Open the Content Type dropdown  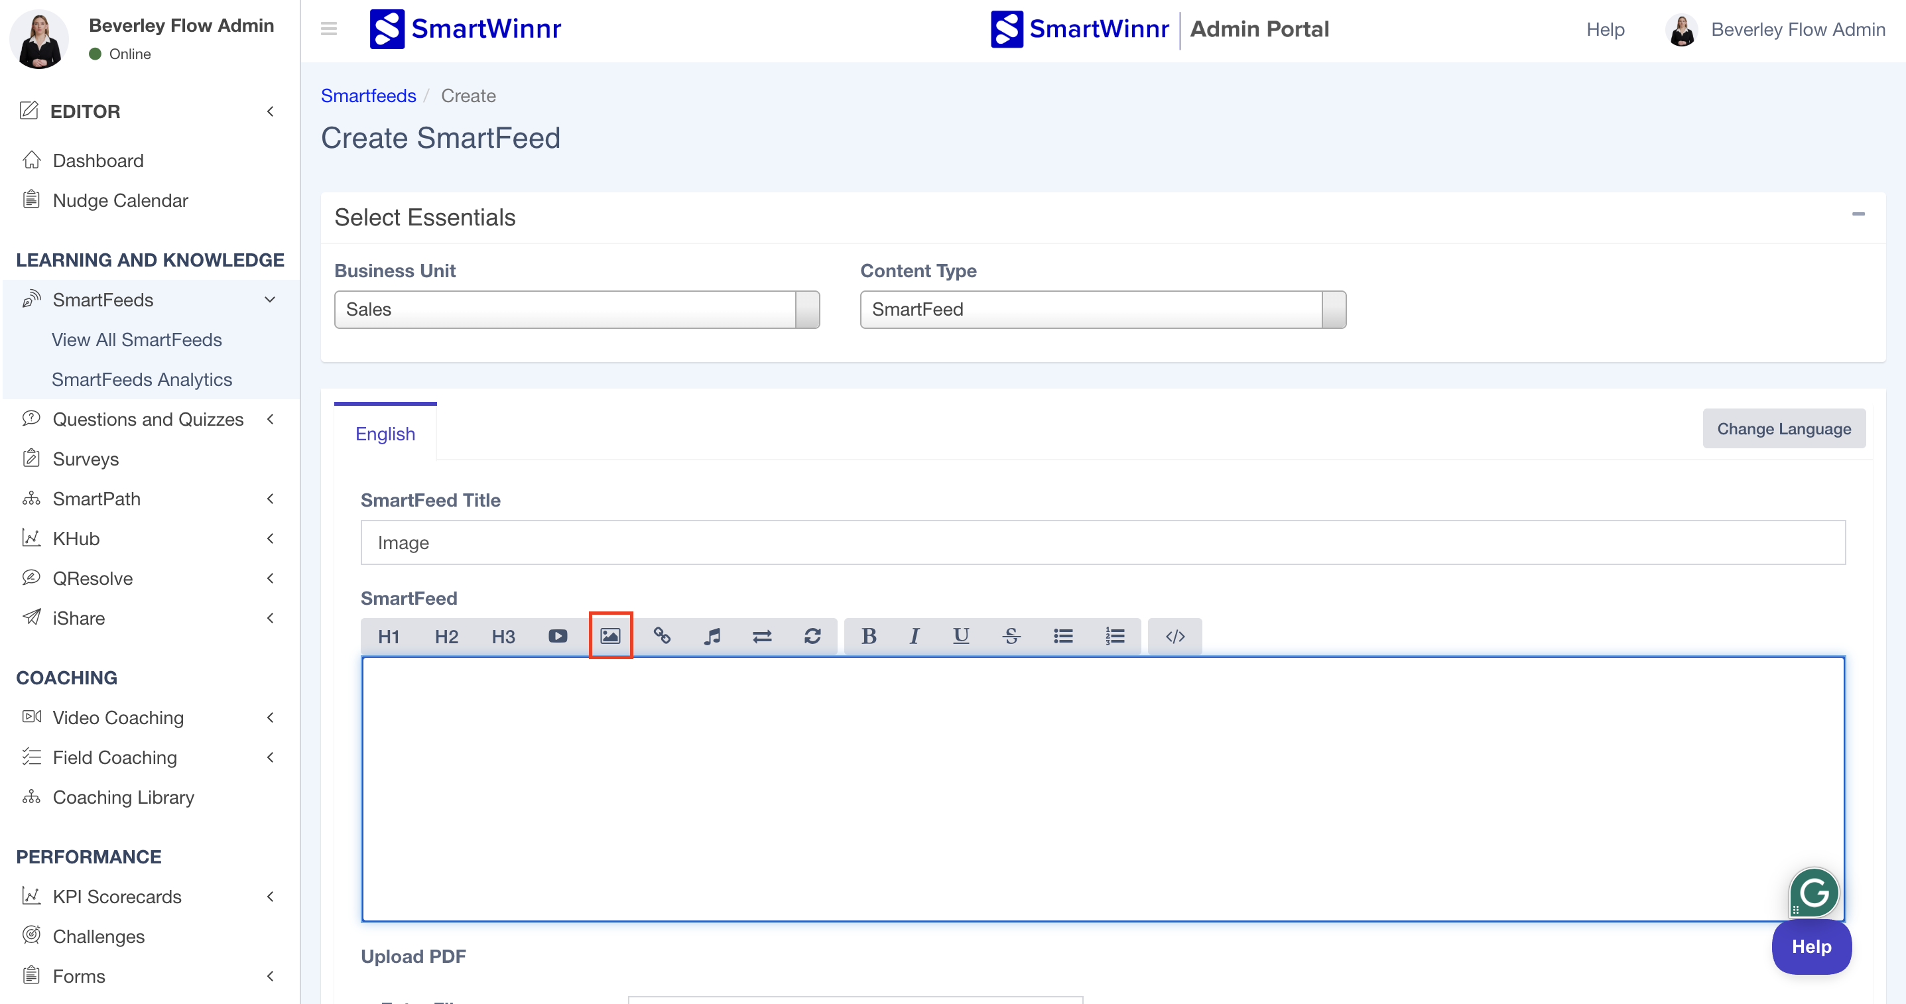[x=1102, y=309]
